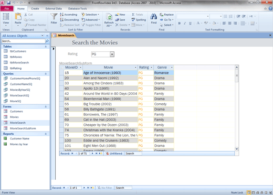Click the Microsoft Access Help question icon
Screen dimensions: 273x195
coord(270,8)
